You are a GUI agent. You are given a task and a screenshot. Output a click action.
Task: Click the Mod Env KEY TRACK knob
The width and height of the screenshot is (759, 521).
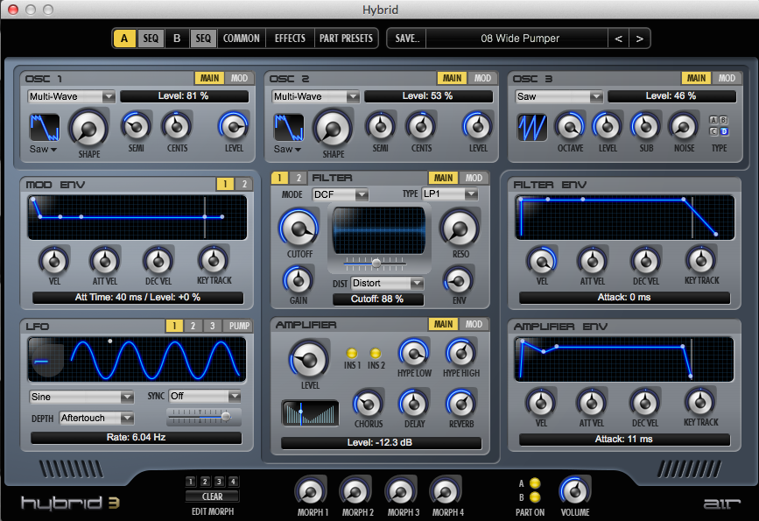[x=214, y=261]
